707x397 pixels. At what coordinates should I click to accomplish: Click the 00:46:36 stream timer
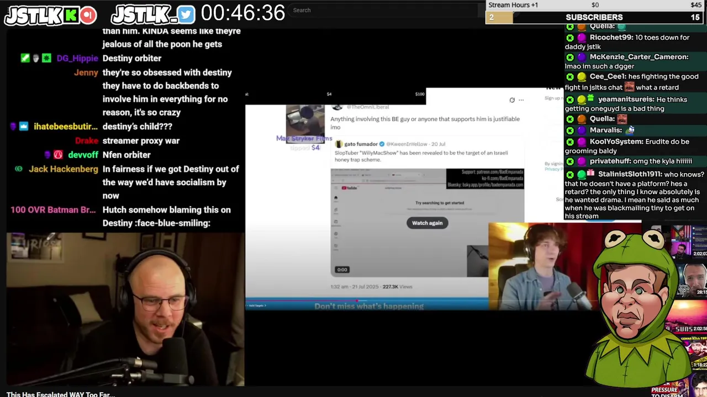243,13
